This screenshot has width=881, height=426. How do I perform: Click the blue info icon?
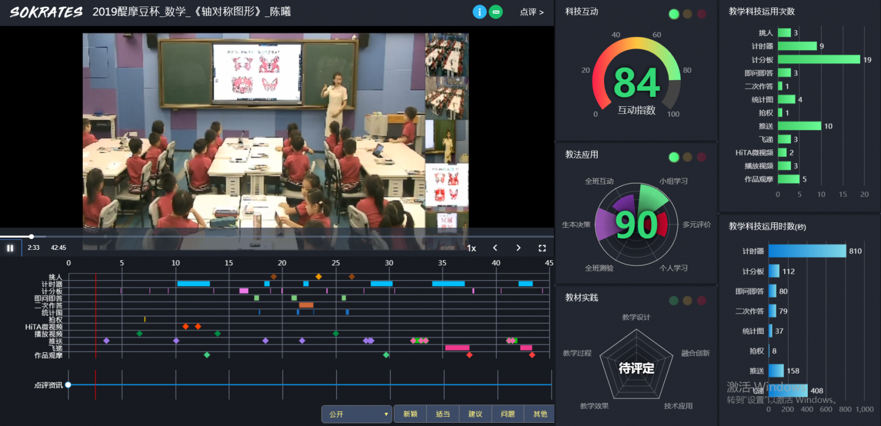tap(480, 12)
